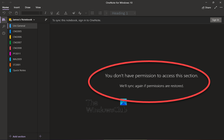Switch to the Home tab

[x=5, y=7]
